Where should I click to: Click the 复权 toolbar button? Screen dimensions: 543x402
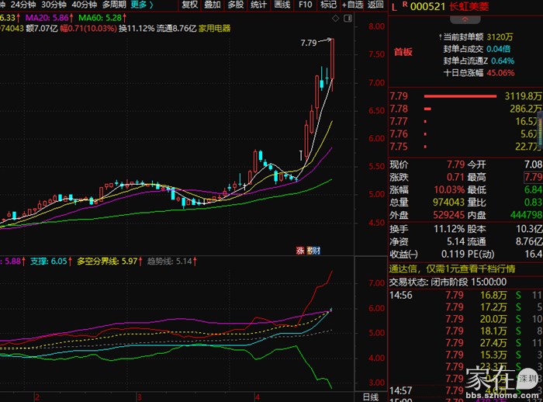click(189, 5)
